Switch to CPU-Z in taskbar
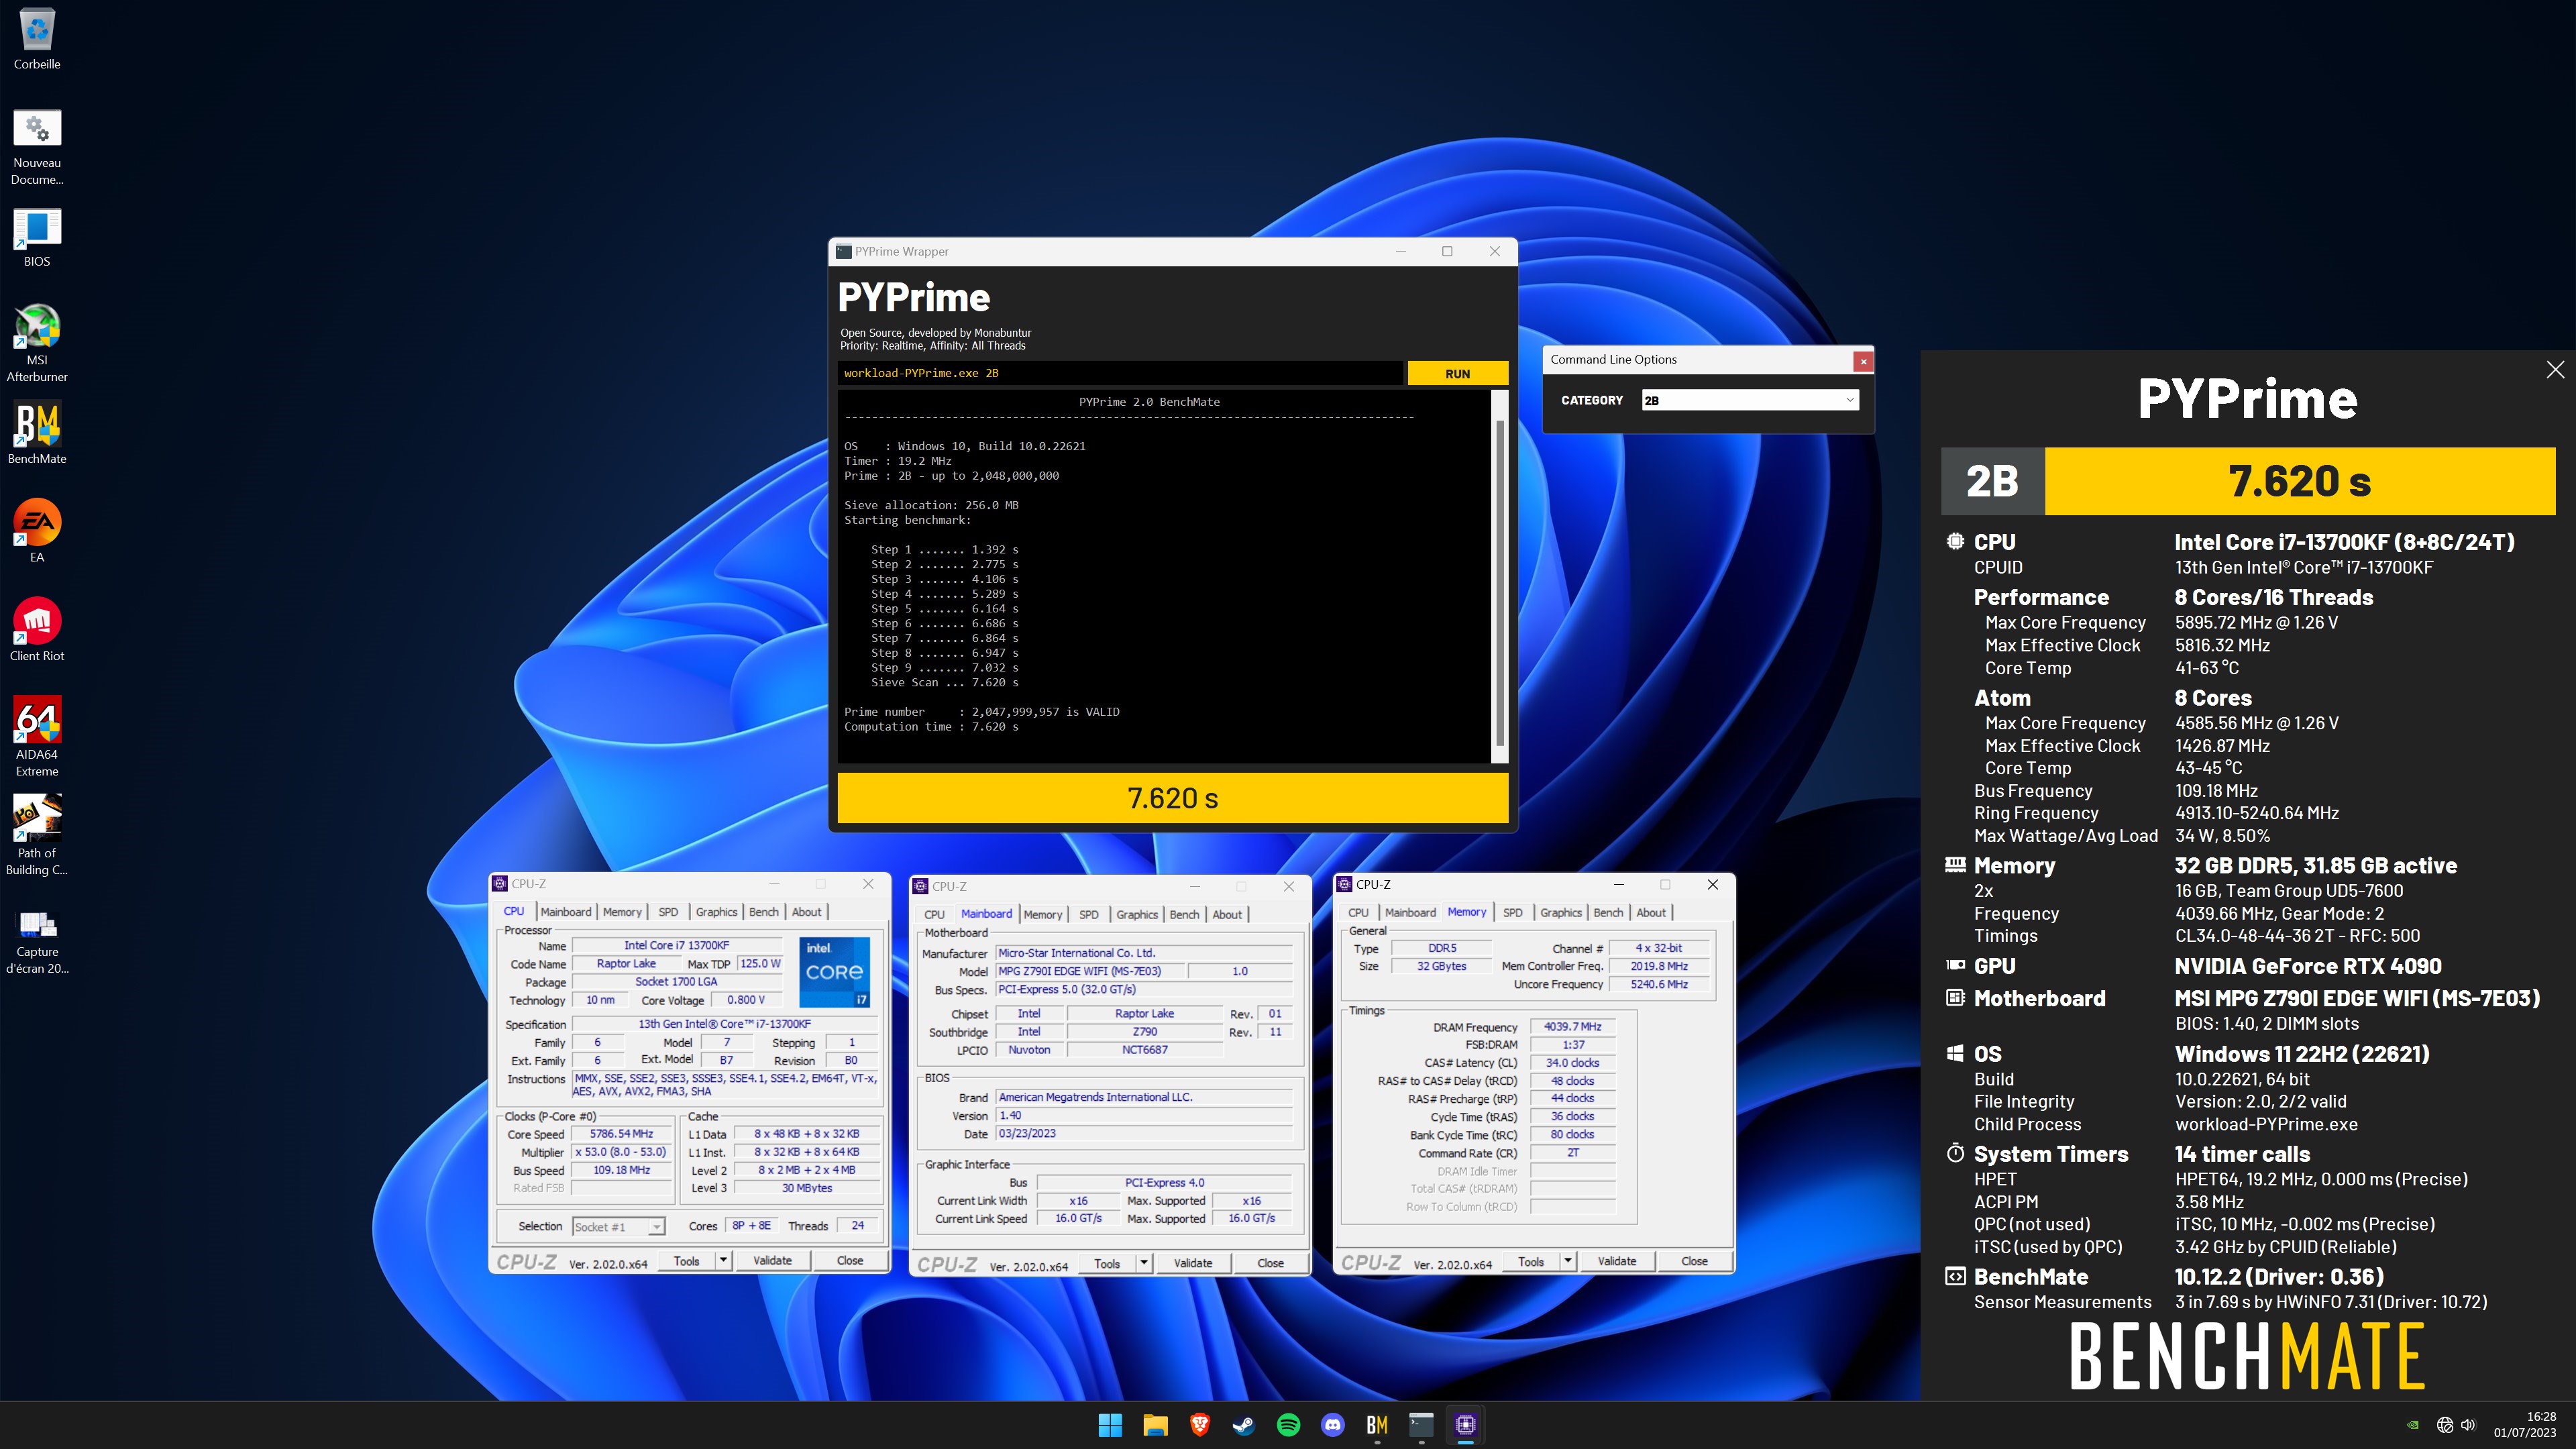The width and height of the screenshot is (2576, 1449). click(x=1466, y=1425)
